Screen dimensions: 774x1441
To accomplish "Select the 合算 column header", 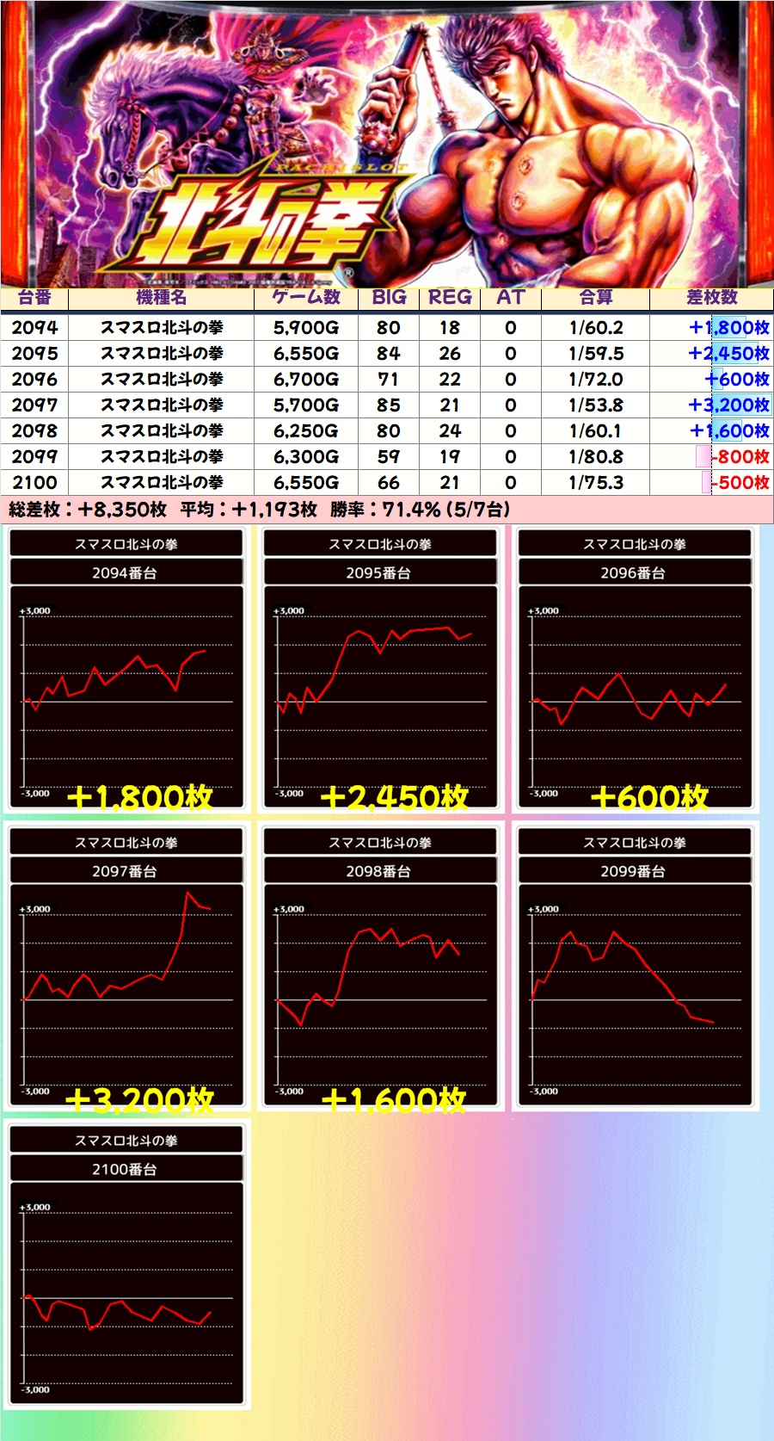I will pos(595,298).
